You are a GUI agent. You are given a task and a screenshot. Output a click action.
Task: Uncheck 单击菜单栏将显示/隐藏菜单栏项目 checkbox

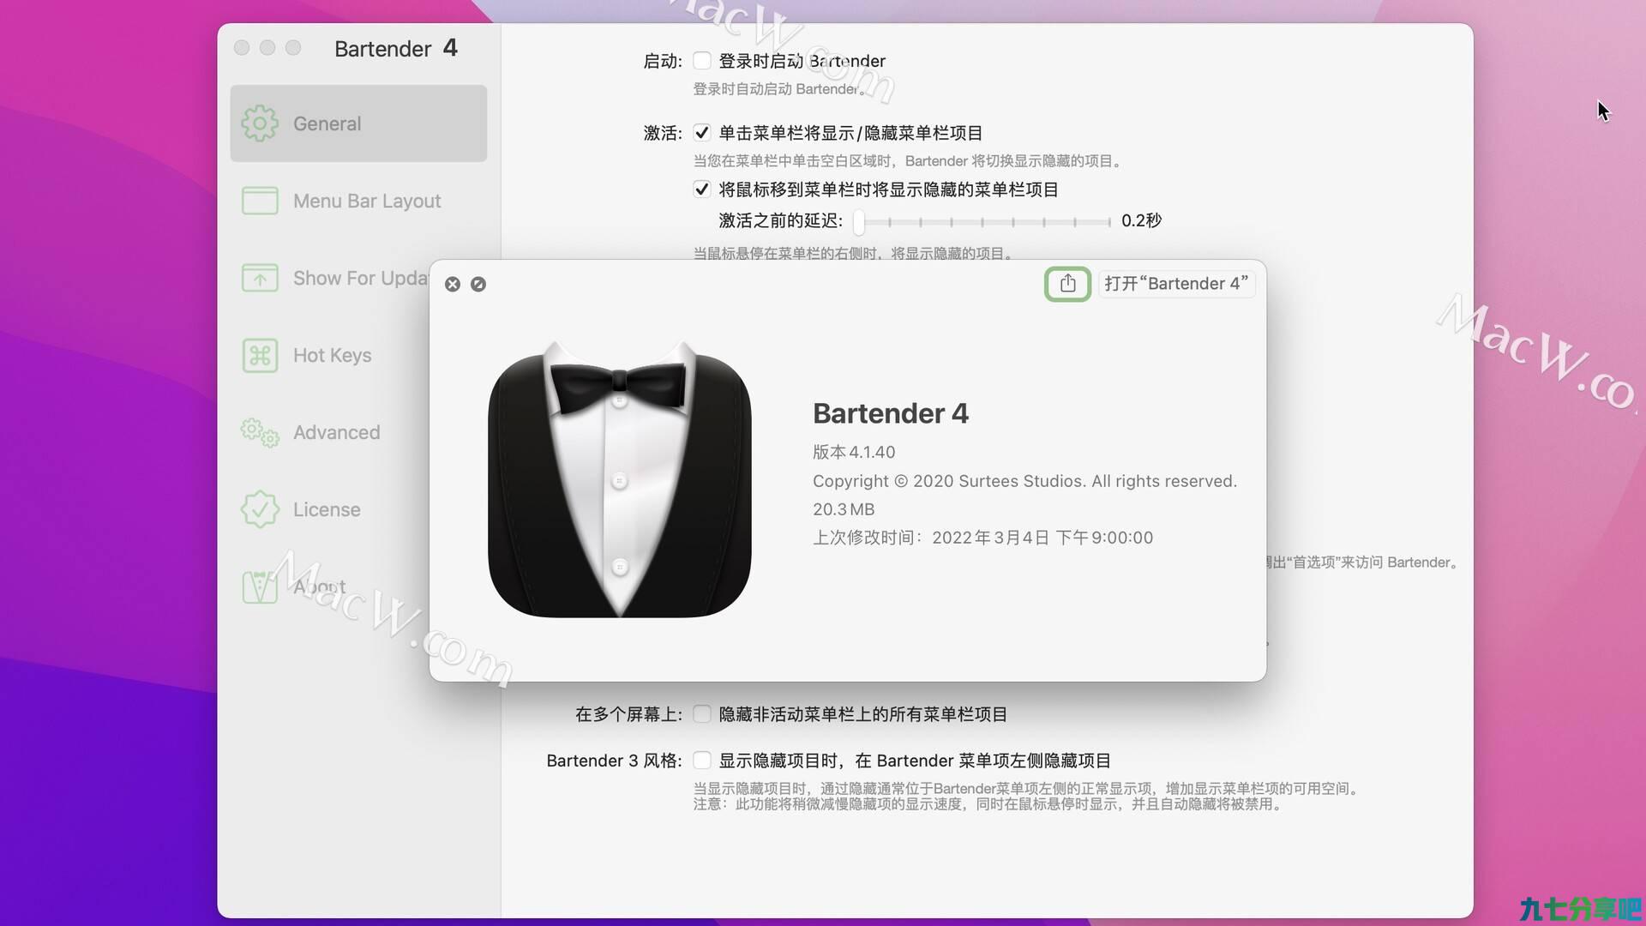click(x=702, y=133)
